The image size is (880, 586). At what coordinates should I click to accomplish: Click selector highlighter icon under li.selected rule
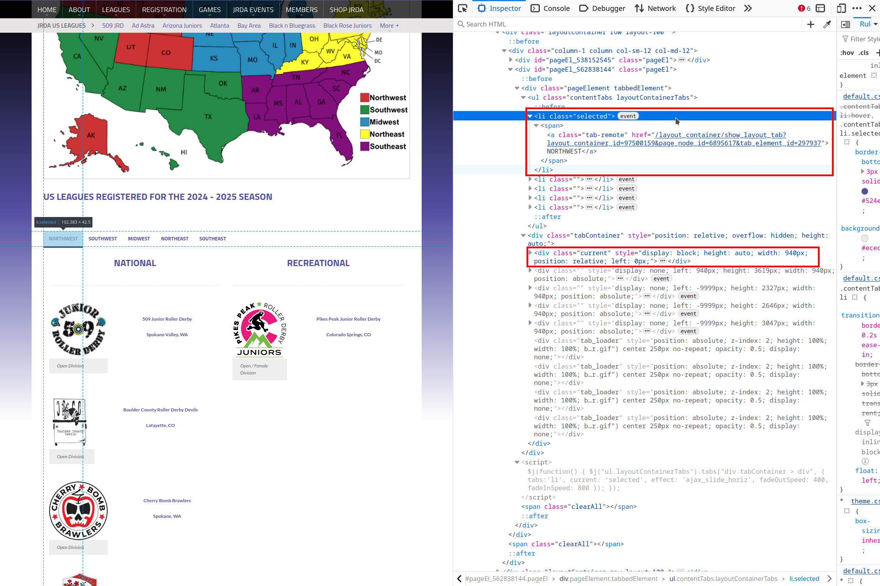(847, 142)
